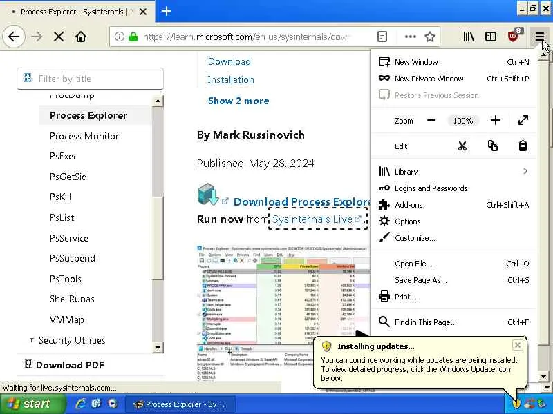Open PsService in the sidebar list

68,238
